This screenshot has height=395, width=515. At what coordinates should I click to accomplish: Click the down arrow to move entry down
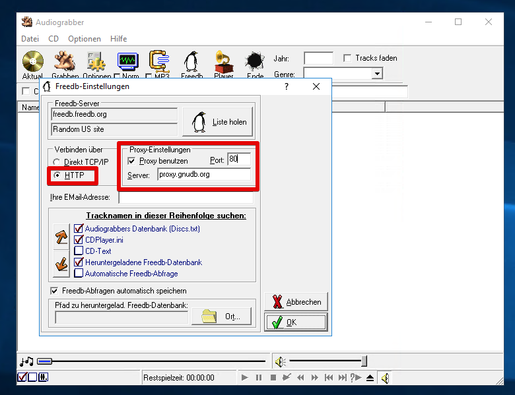click(61, 264)
